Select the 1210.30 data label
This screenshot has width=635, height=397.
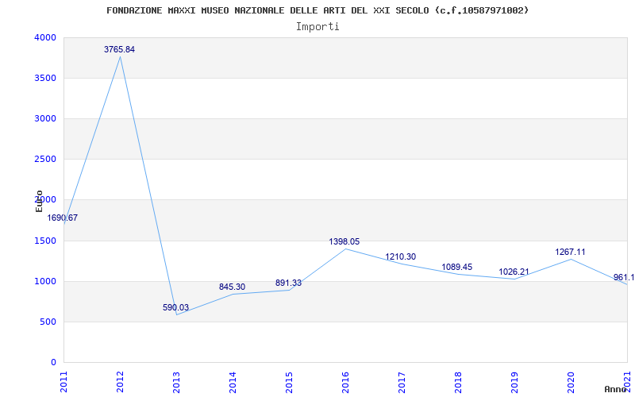(x=401, y=256)
